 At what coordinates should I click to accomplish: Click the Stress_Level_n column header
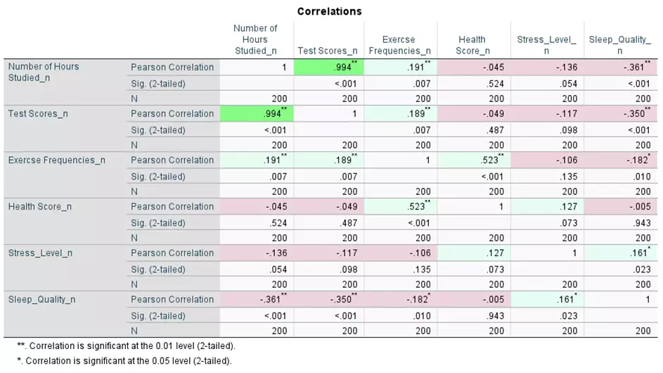point(546,45)
